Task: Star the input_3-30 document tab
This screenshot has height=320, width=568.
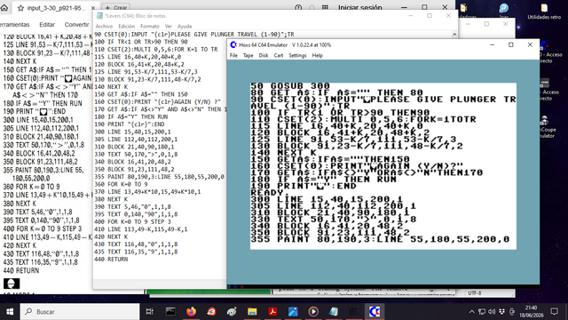Action: click(x=20, y=8)
